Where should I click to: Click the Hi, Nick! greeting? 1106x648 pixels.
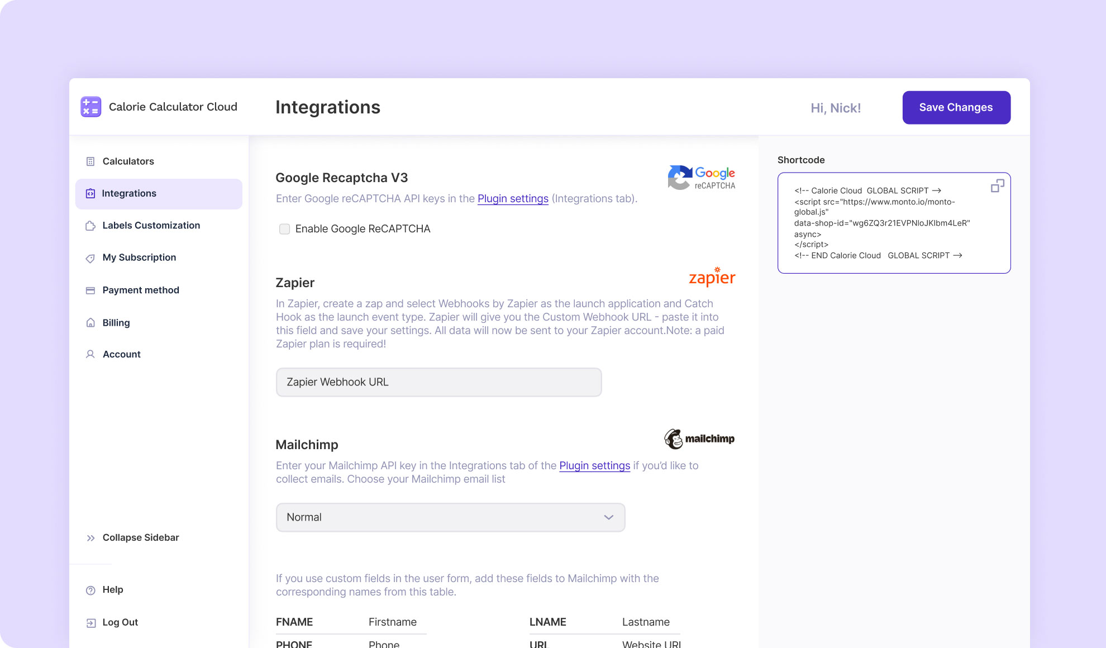pos(836,108)
